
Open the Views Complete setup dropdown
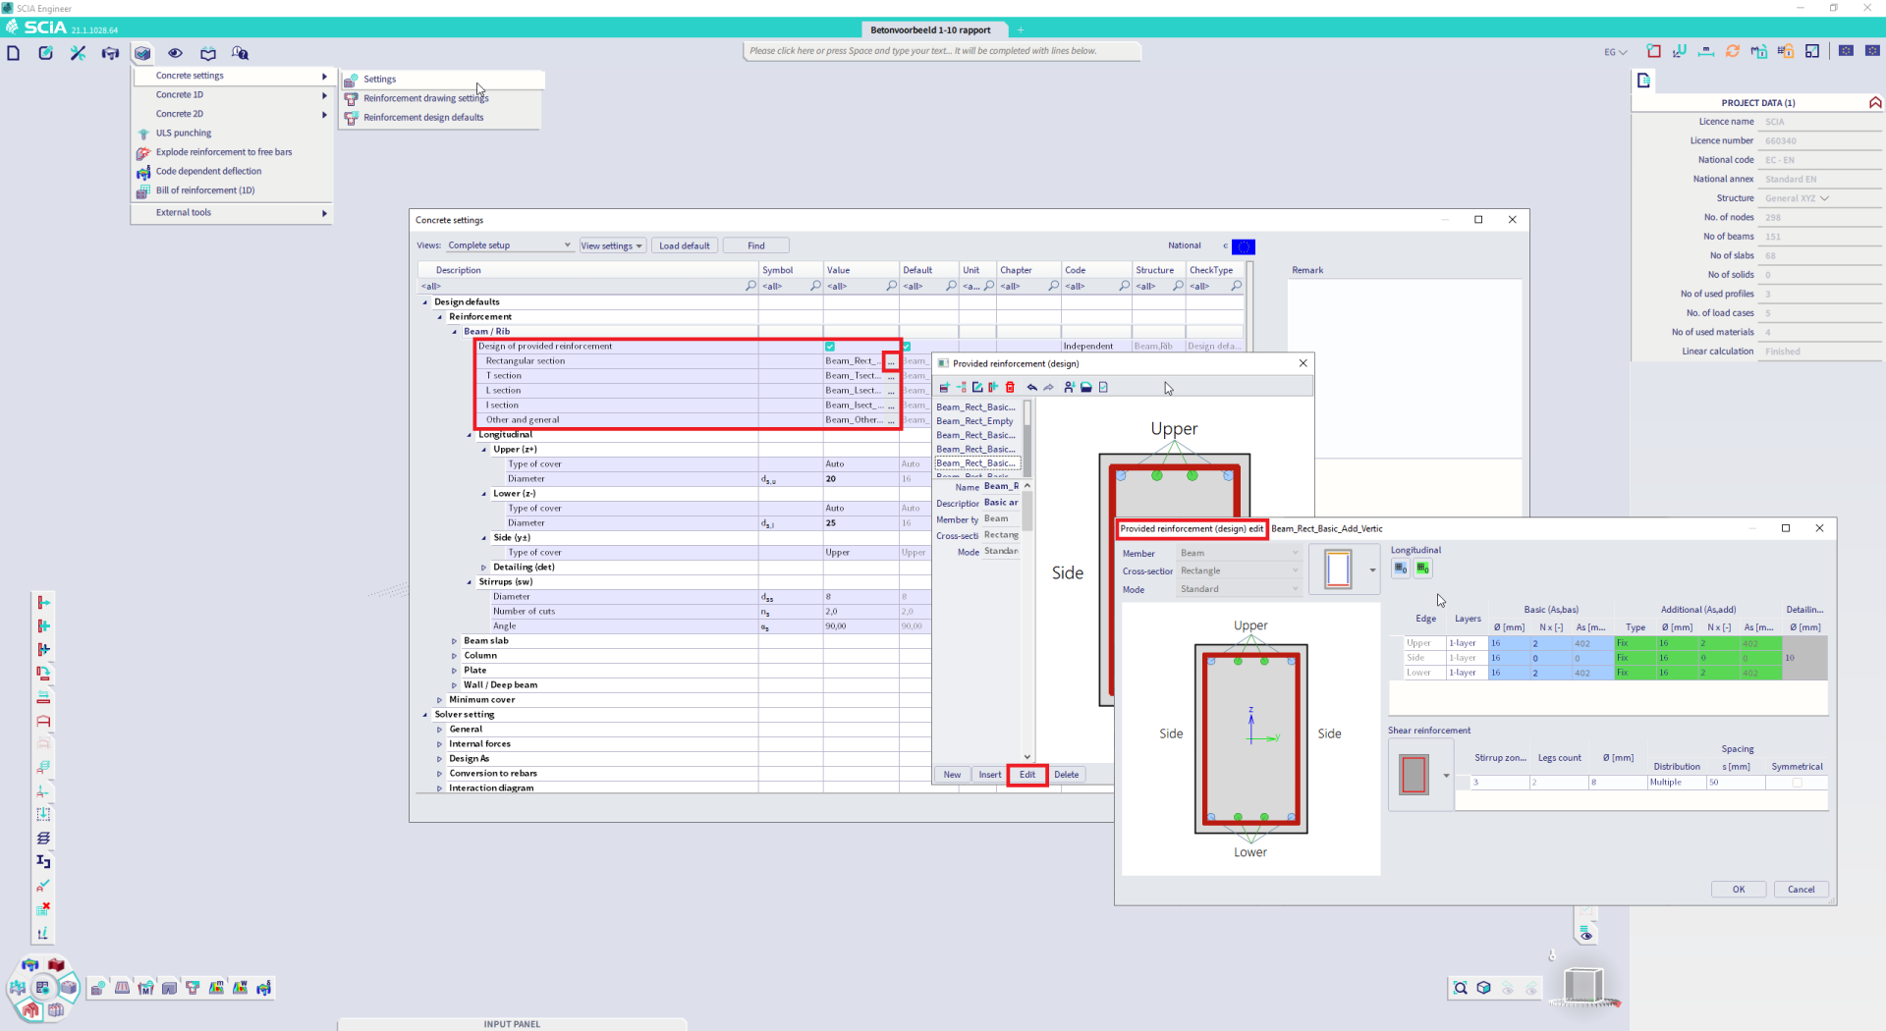tap(509, 245)
